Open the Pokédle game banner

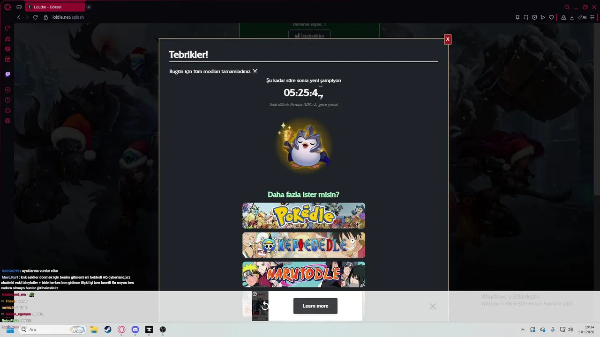(x=304, y=216)
